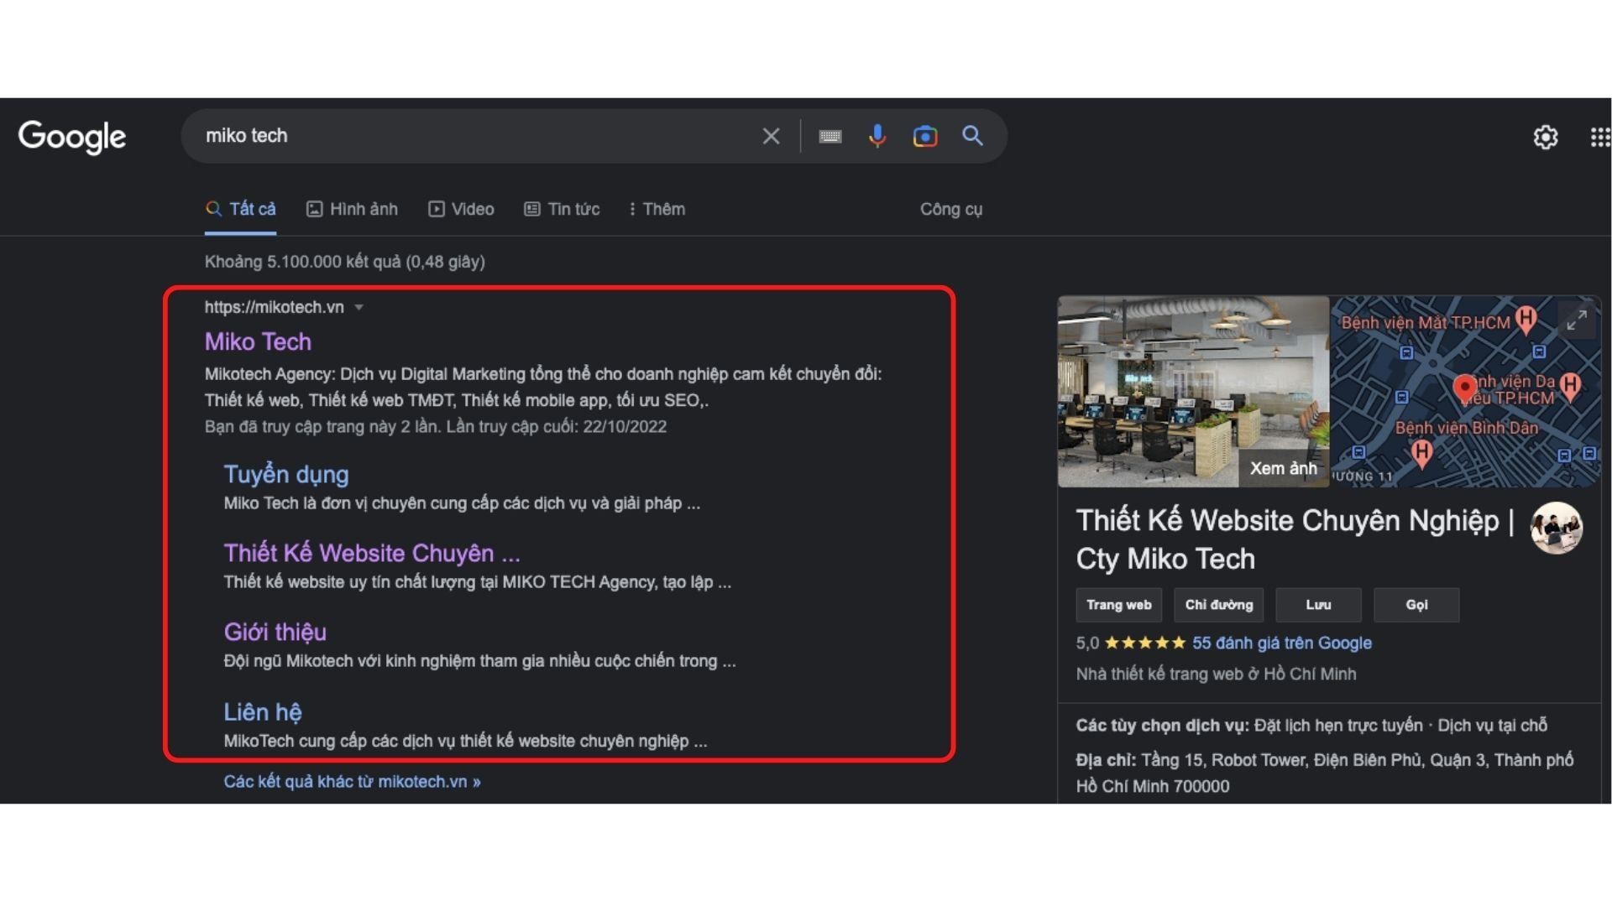This screenshot has width=1612, height=906.
Task: Open the 'Tuyển dụng' sitelink
Action: [x=286, y=474]
